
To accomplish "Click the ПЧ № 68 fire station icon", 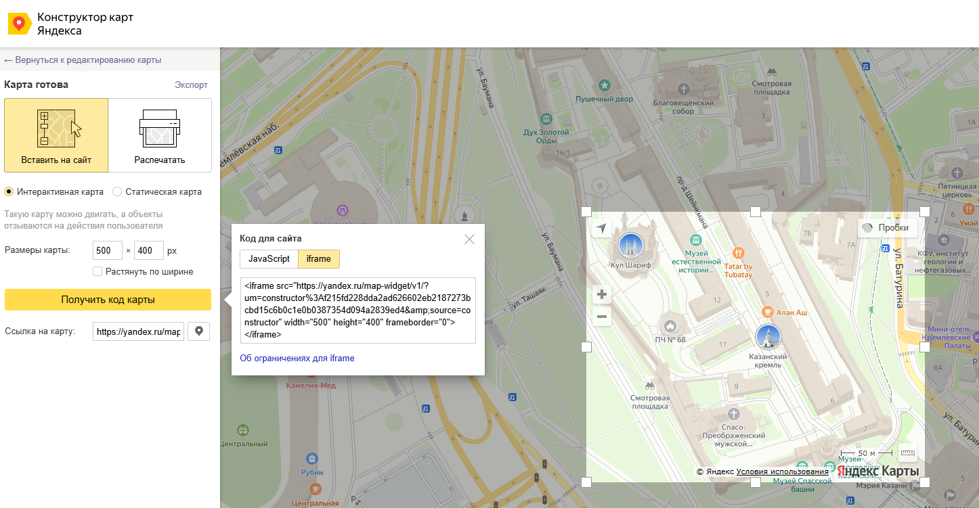I will click(x=670, y=326).
